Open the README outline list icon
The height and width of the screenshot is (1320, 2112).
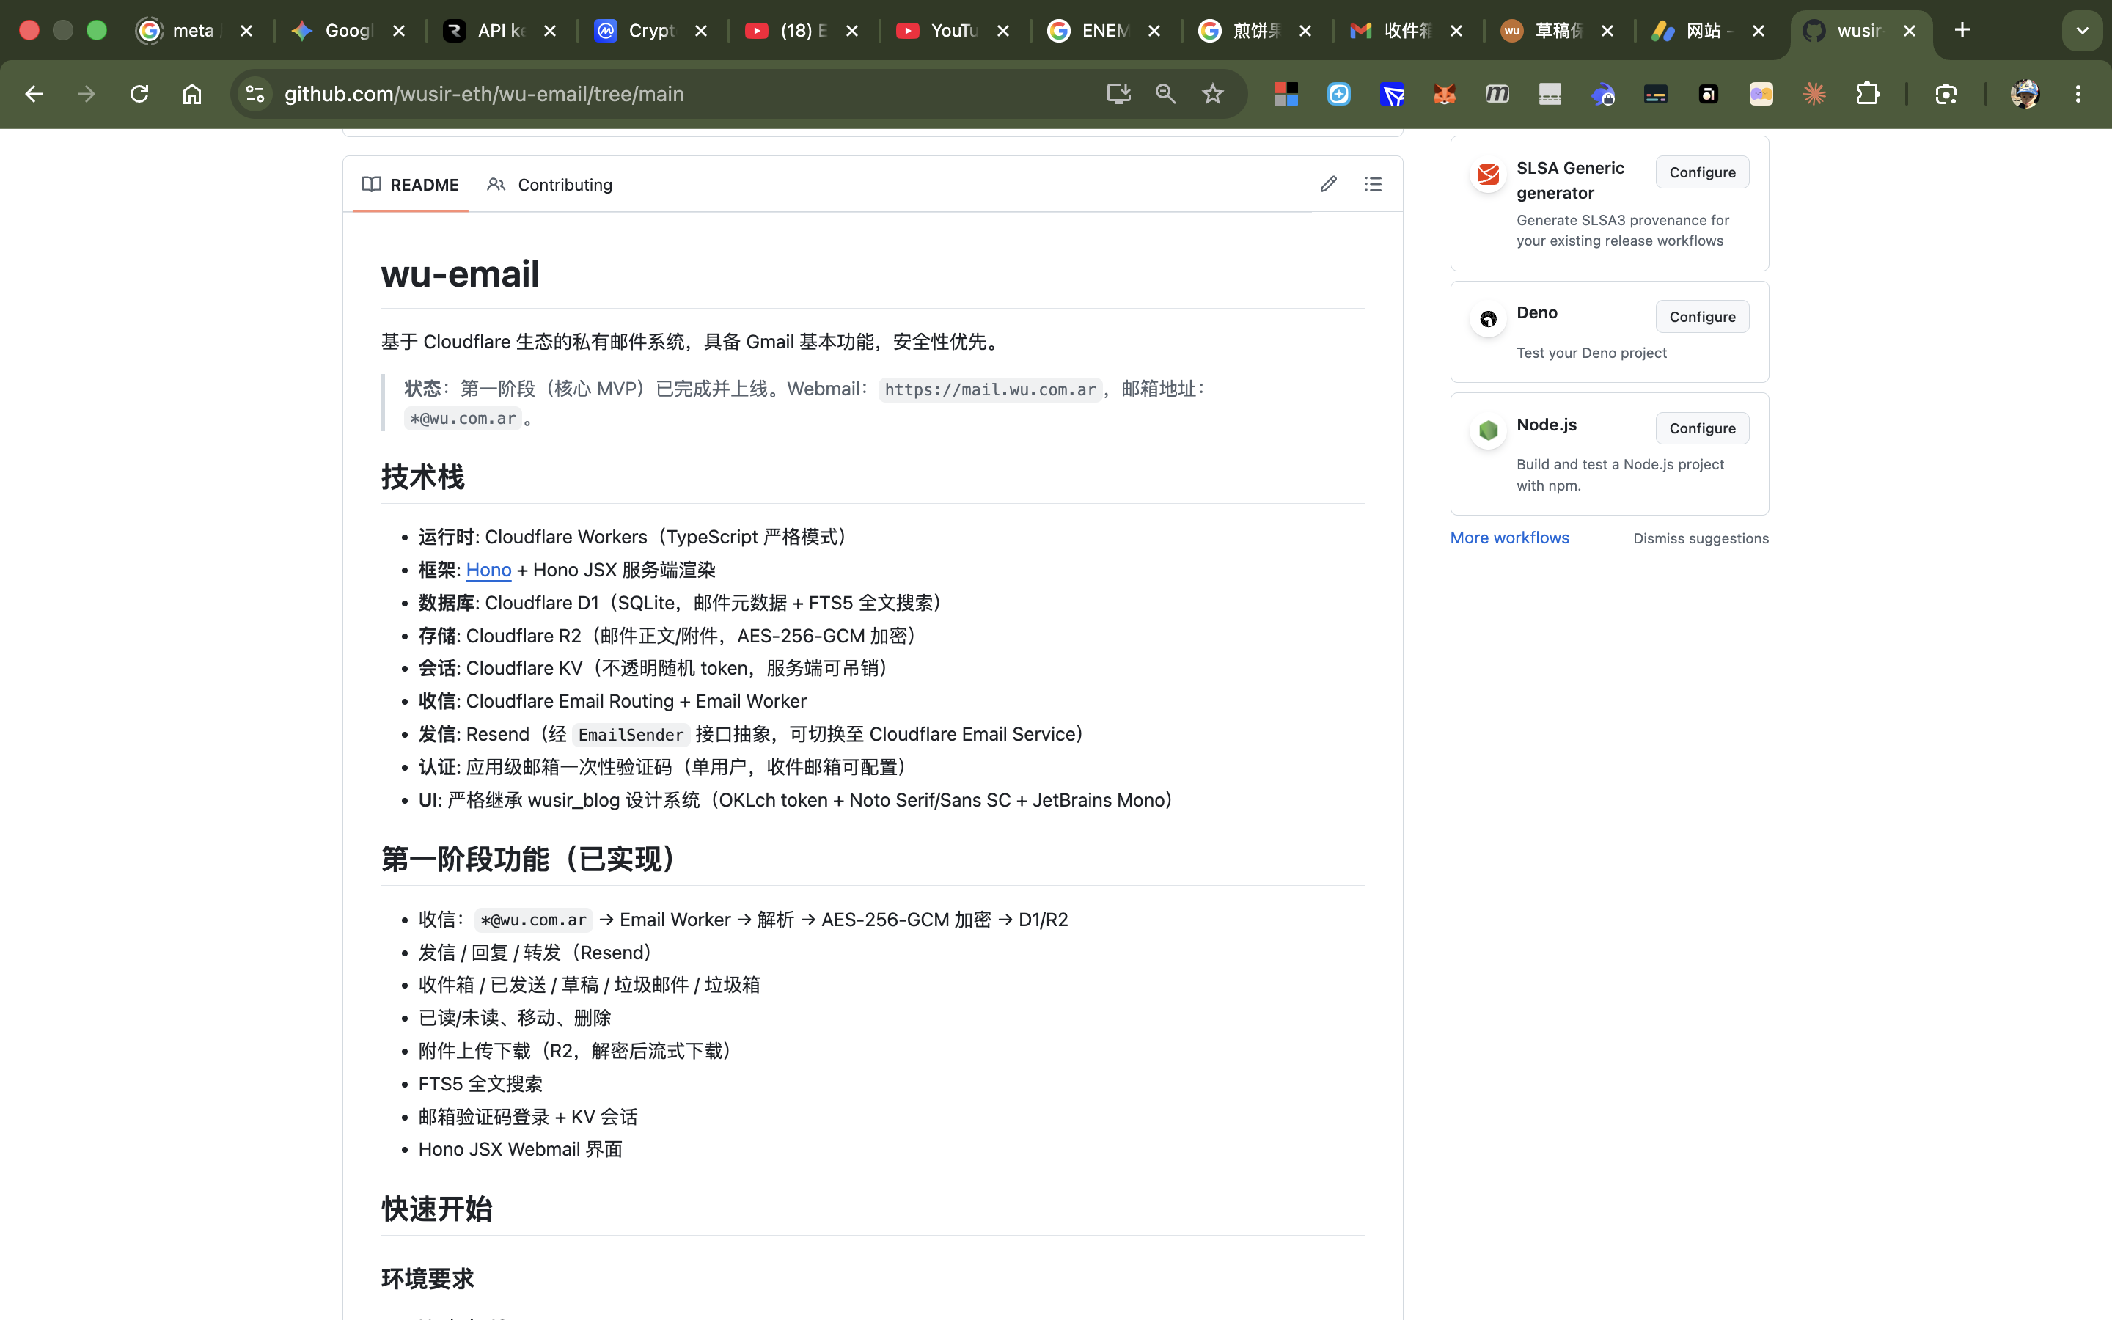pos(1373,184)
